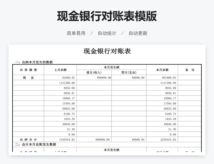The width and height of the screenshot is (214, 164).
Task: Click 上月余额 cell 21.39
Action: point(60,129)
